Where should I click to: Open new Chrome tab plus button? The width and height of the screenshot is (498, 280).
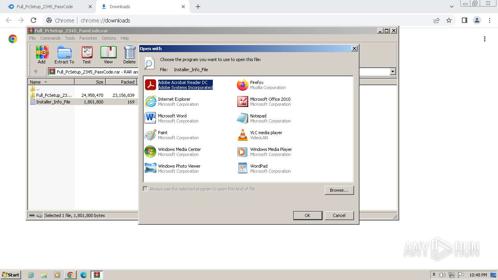click(198, 7)
